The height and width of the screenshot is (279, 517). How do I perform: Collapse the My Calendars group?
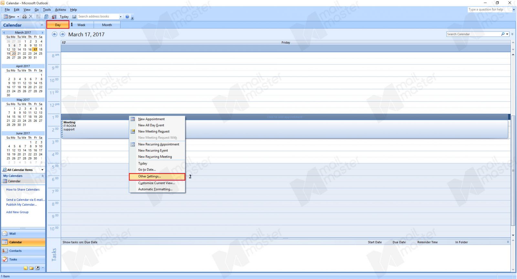[42, 176]
